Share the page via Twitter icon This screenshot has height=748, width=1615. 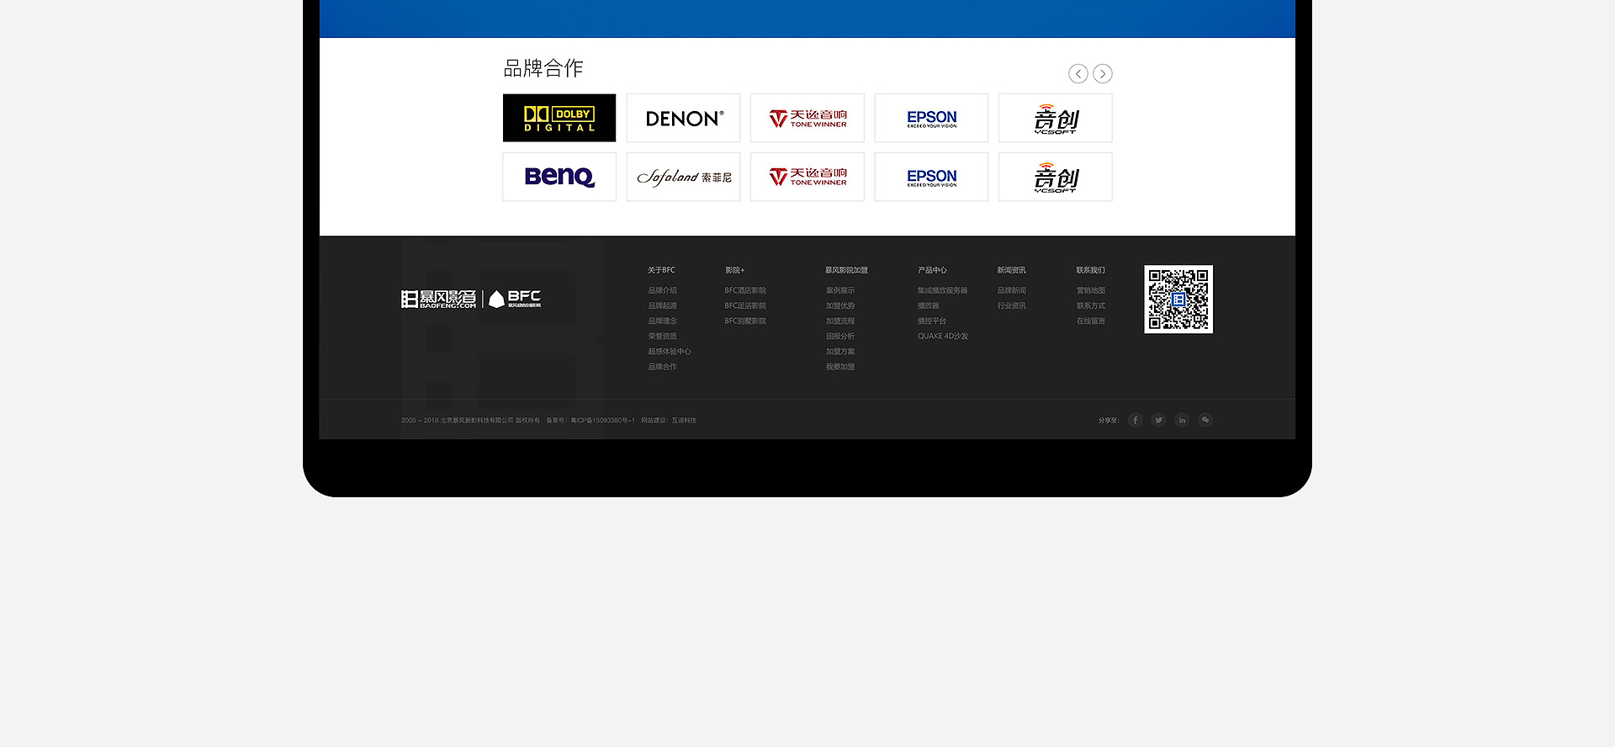(1158, 420)
